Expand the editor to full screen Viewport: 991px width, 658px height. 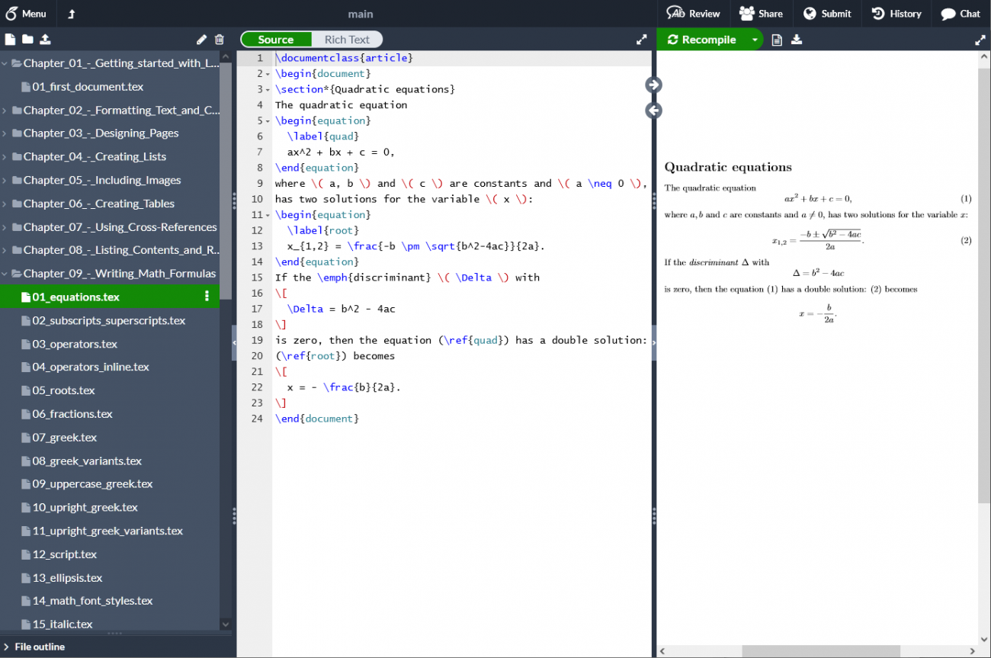point(641,39)
